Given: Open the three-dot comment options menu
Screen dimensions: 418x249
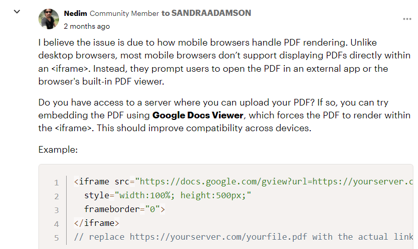Looking at the screenshot, I should [x=407, y=19].
